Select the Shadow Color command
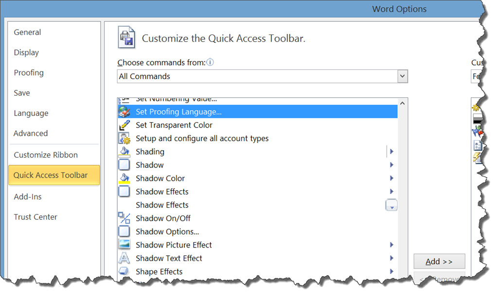Screen dimensions: 498x295 tap(258, 178)
